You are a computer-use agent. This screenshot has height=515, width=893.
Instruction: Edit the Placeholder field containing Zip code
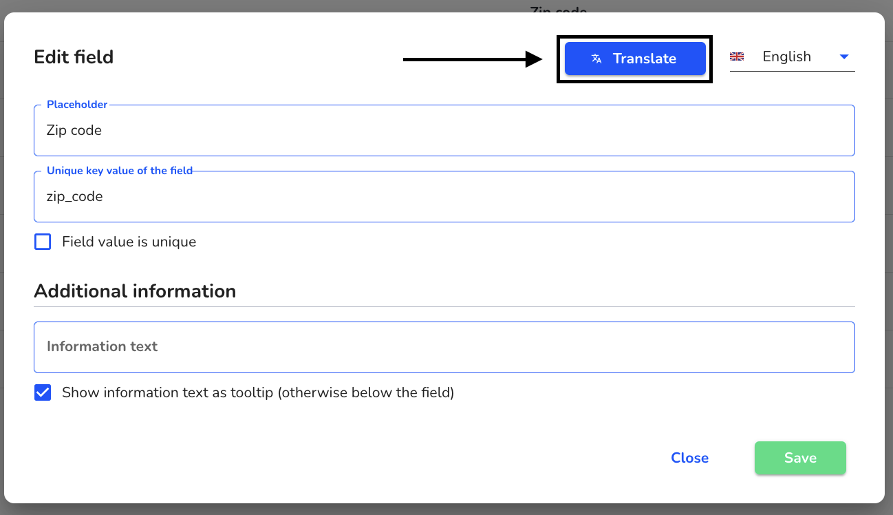(x=444, y=130)
